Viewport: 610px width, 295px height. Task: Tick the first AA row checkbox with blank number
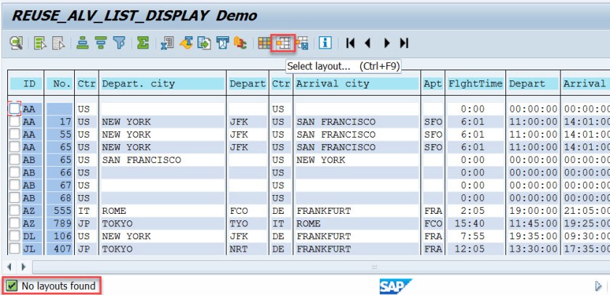[x=15, y=109]
